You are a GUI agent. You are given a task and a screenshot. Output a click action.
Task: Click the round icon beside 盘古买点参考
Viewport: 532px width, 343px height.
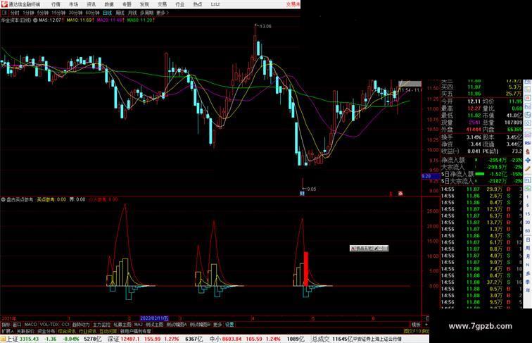3,200
